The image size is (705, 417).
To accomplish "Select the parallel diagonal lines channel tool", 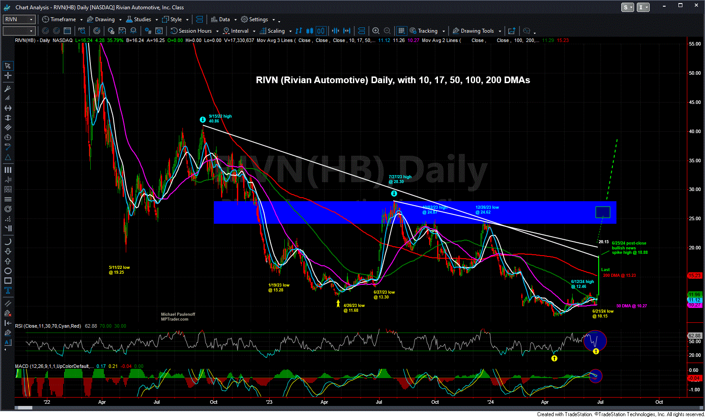I will point(8,128).
